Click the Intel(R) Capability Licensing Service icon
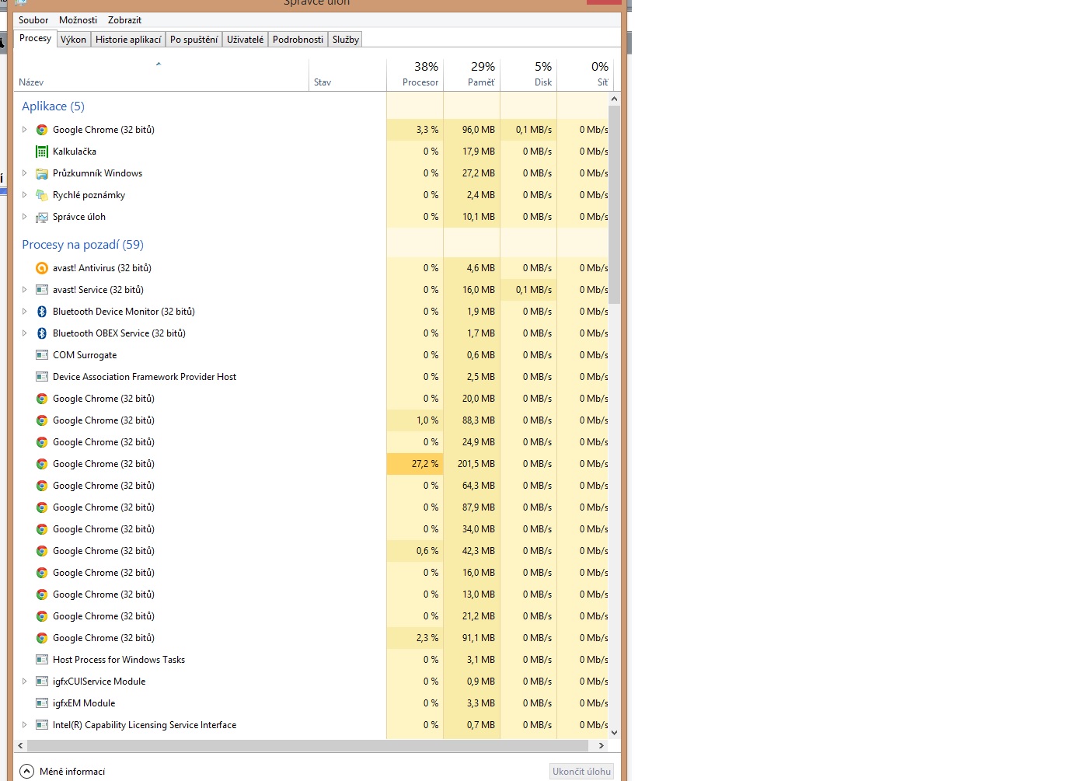Viewport: 1088px width, 781px height. [x=42, y=725]
